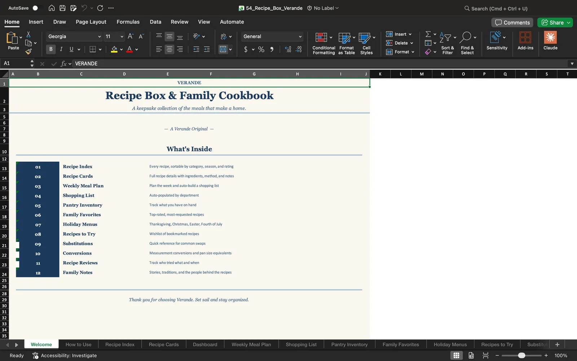Click the Wrap Text icon
Viewport: 577px width, 361px height.
click(x=223, y=36)
